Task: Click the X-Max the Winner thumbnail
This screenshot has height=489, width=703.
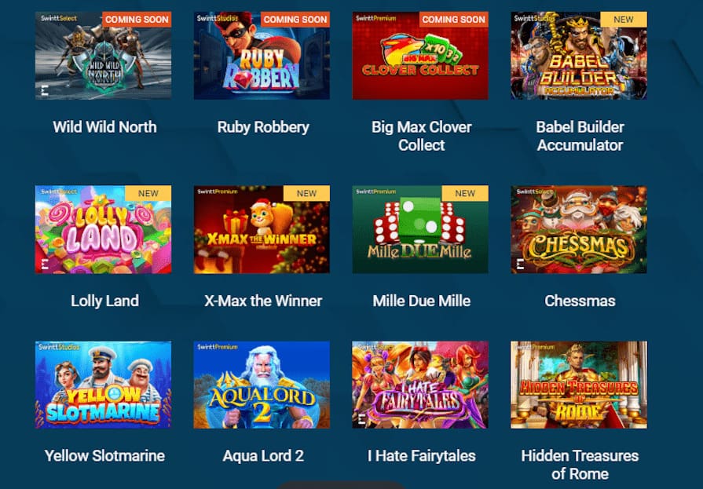Action: [262, 229]
